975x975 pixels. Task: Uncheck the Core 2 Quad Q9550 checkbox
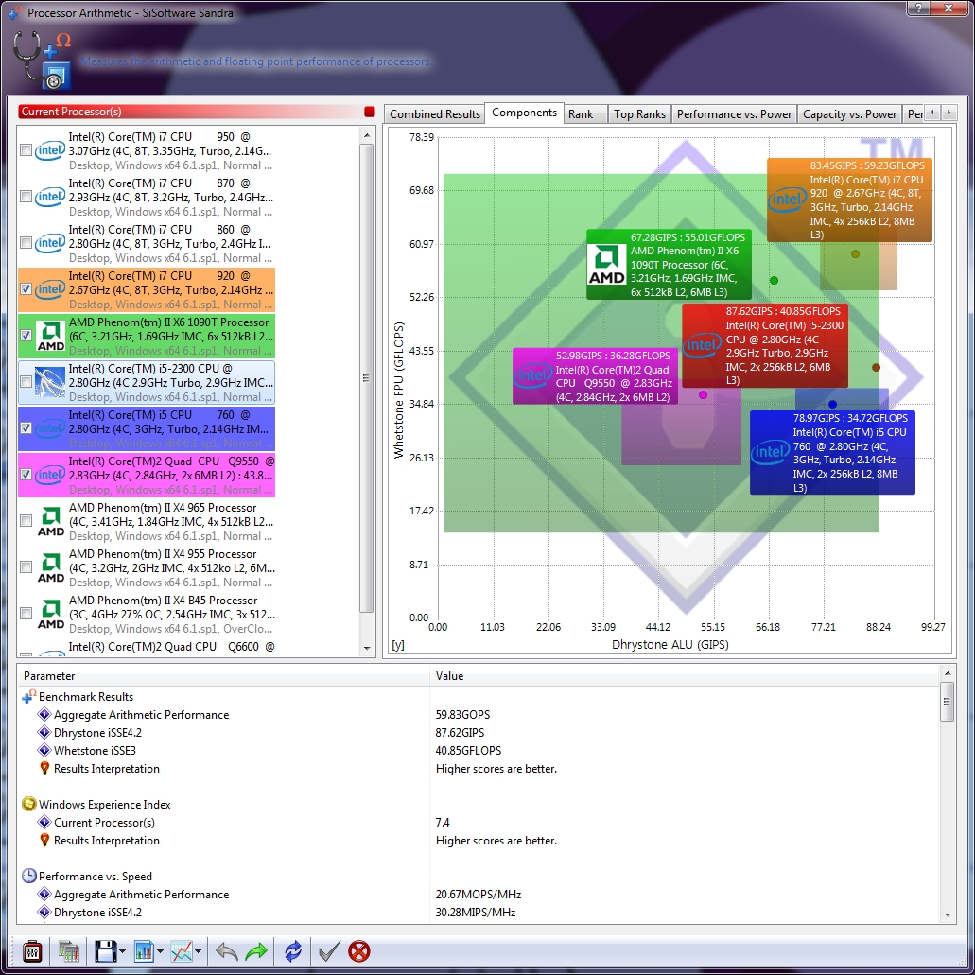(x=26, y=475)
